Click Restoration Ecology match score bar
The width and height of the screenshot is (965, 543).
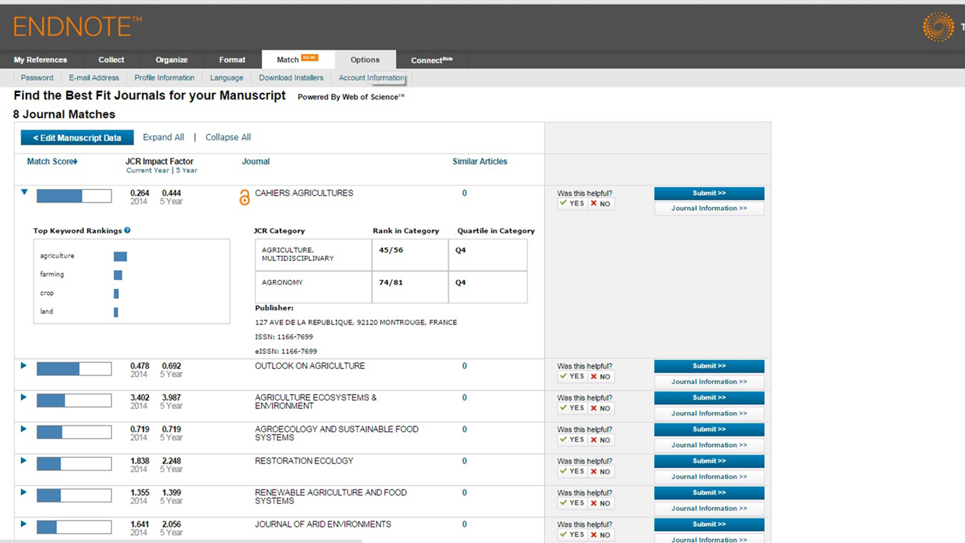(74, 463)
